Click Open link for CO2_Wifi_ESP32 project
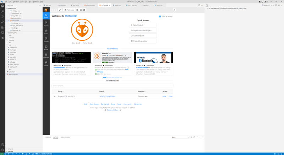This screenshot has height=155, width=284. [x=170, y=96]
